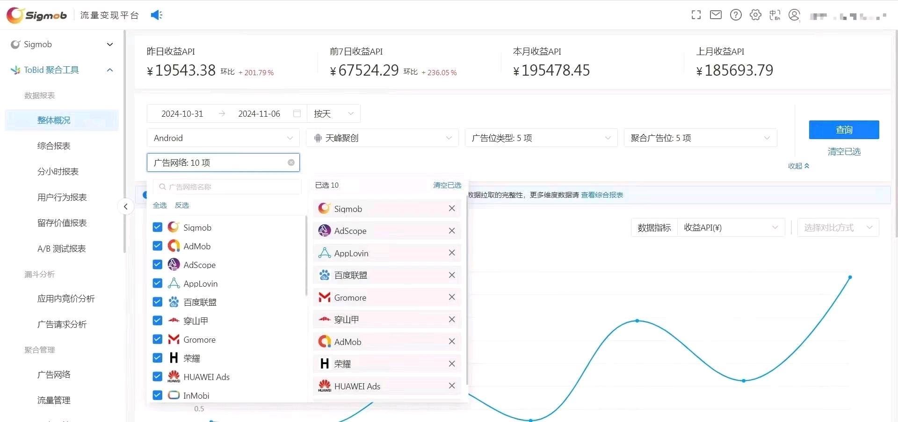Enter fullscreen via the expand icon
The width and height of the screenshot is (898, 422).
click(x=696, y=15)
